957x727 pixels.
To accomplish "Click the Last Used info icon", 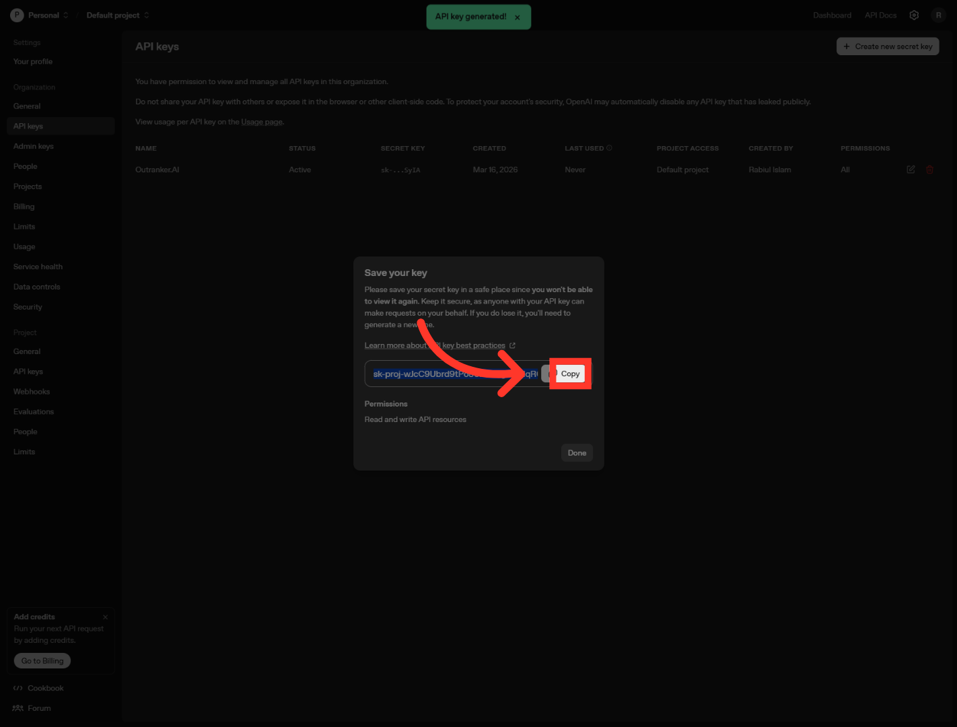I will pos(609,148).
